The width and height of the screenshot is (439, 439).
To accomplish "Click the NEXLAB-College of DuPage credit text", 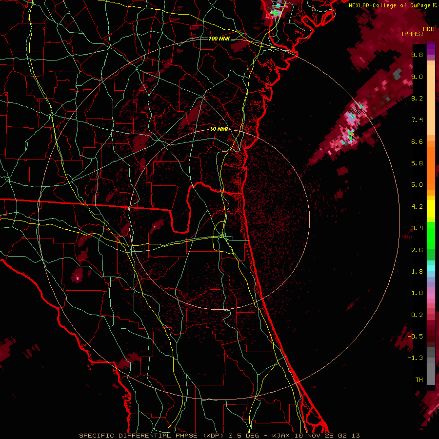I will pyautogui.click(x=389, y=5).
